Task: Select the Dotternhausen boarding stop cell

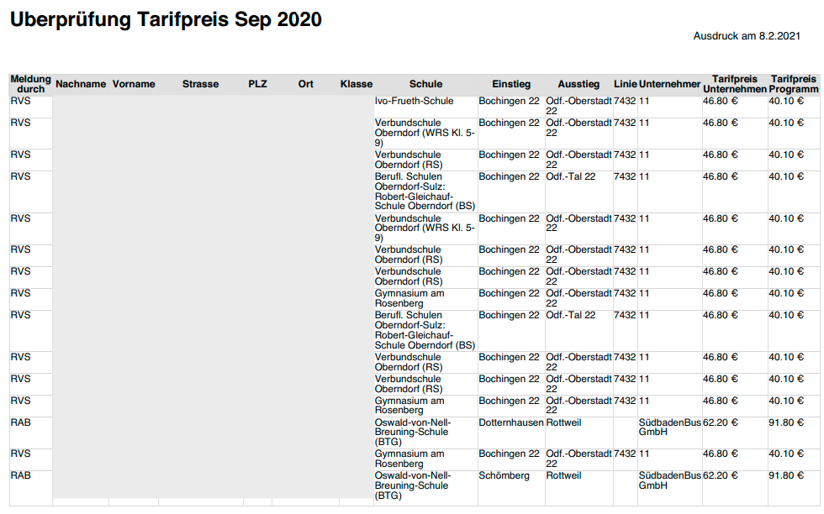Action: [510, 422]
